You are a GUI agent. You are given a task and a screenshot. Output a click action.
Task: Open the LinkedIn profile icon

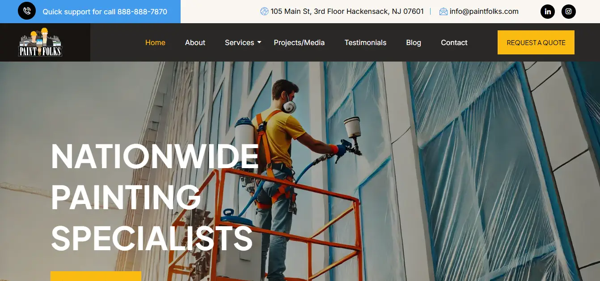[548, 12]
